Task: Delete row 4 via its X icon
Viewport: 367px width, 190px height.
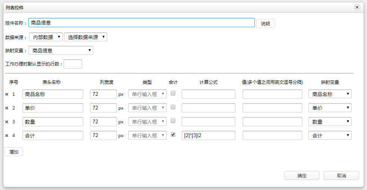Action: [x=7, y=136]
